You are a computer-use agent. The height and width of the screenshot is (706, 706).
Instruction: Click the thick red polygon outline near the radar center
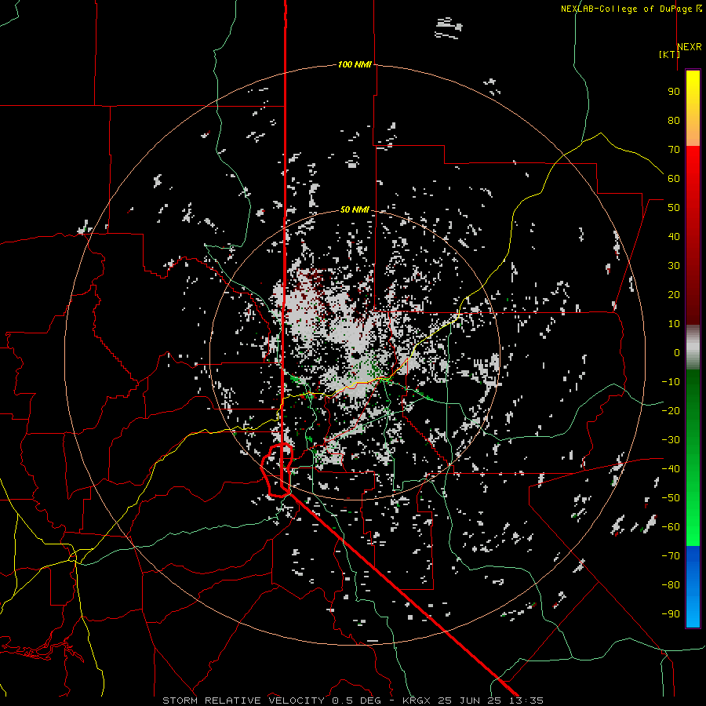277,470
